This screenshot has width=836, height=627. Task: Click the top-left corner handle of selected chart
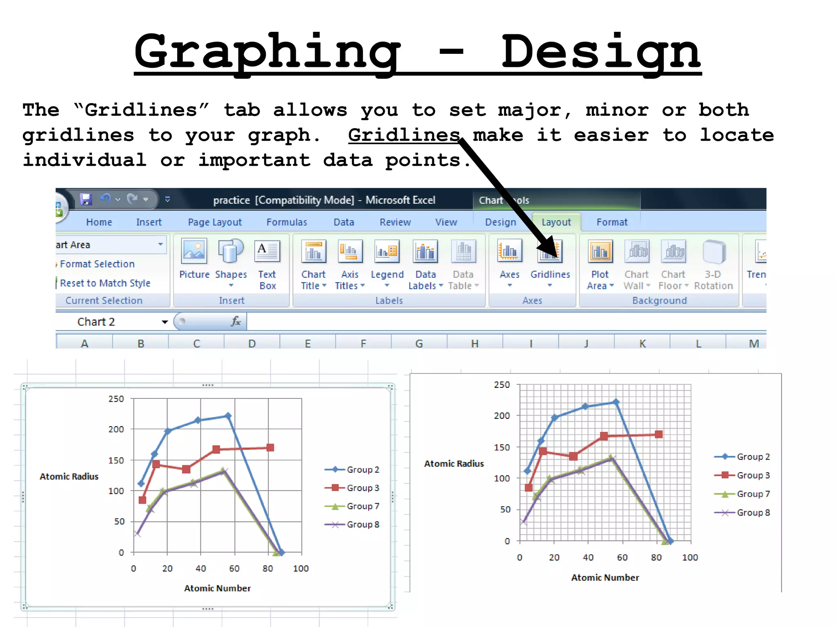[24, 387]
